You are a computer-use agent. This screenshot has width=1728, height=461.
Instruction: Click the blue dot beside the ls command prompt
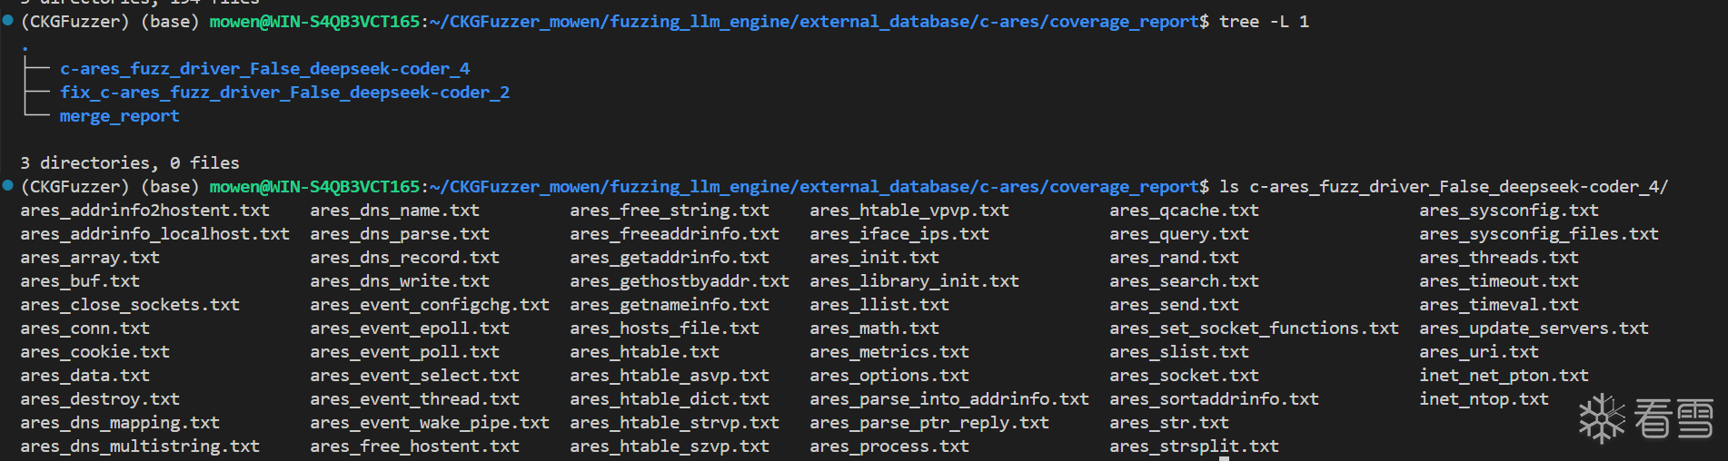click(8, 186)
